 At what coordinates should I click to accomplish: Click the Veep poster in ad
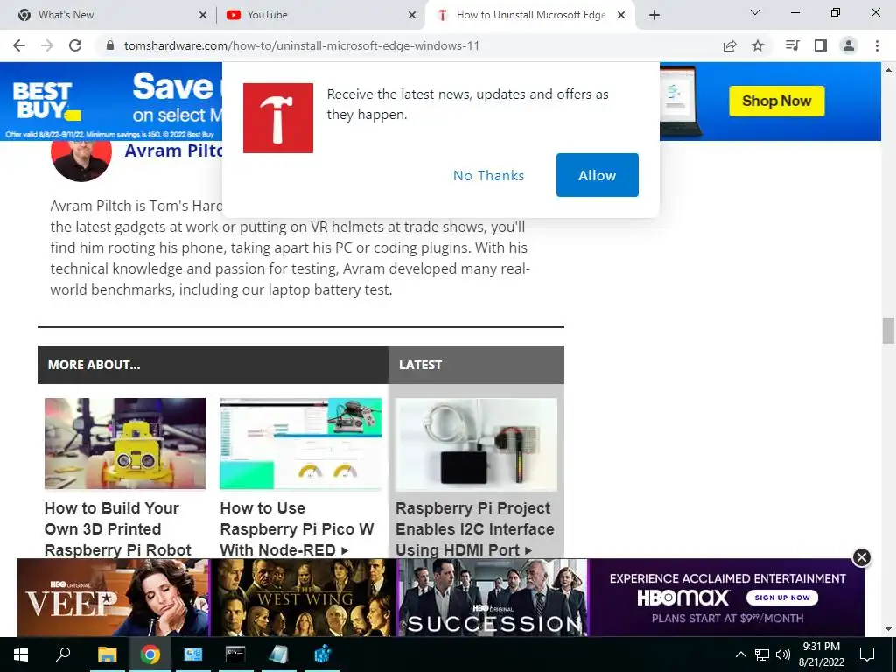(113, 598)
